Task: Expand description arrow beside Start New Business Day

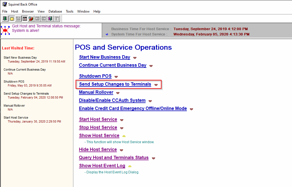Action: (135, 58)
